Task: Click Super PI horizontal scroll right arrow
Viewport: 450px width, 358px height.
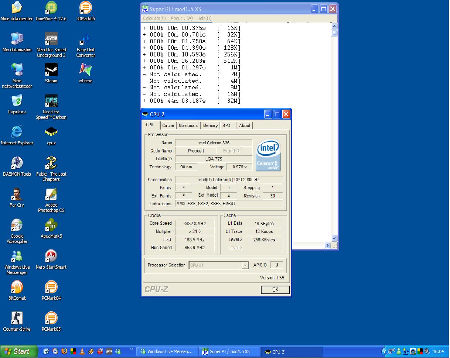Action: coord(327,245)
